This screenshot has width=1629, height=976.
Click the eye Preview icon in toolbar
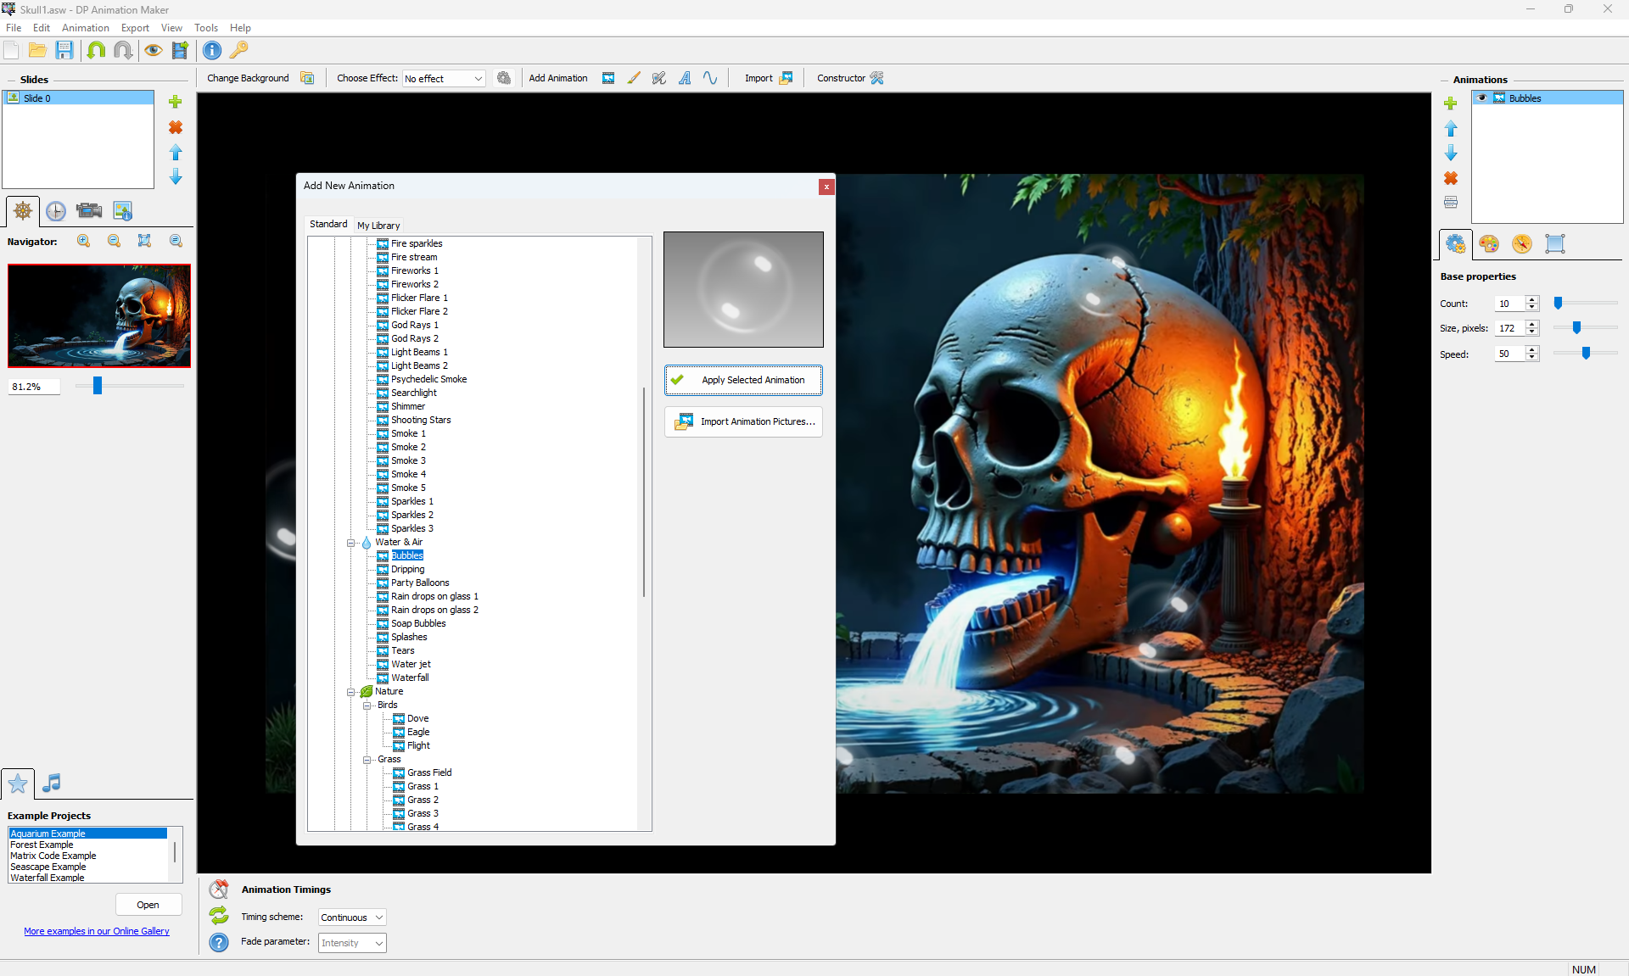pos(153,50)
